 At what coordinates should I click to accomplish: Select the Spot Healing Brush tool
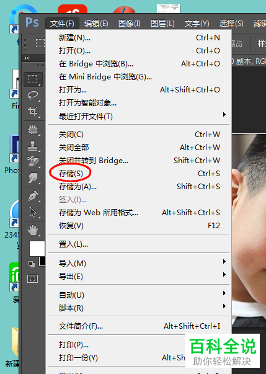click(33, 130)
